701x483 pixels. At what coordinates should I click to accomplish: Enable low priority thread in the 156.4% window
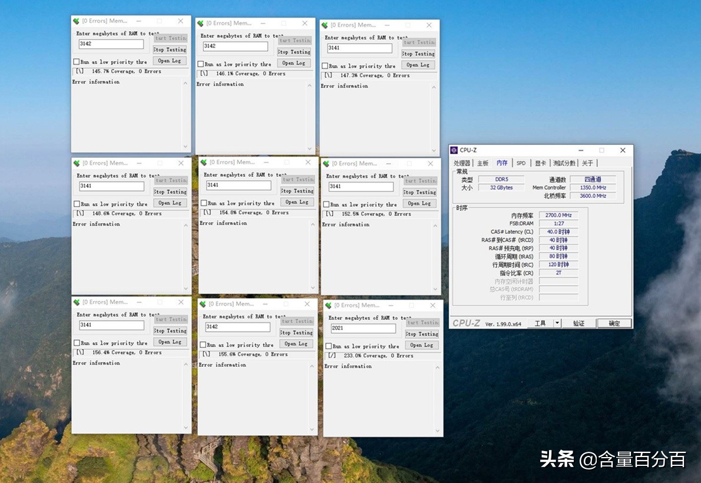[x=76, y=342]
